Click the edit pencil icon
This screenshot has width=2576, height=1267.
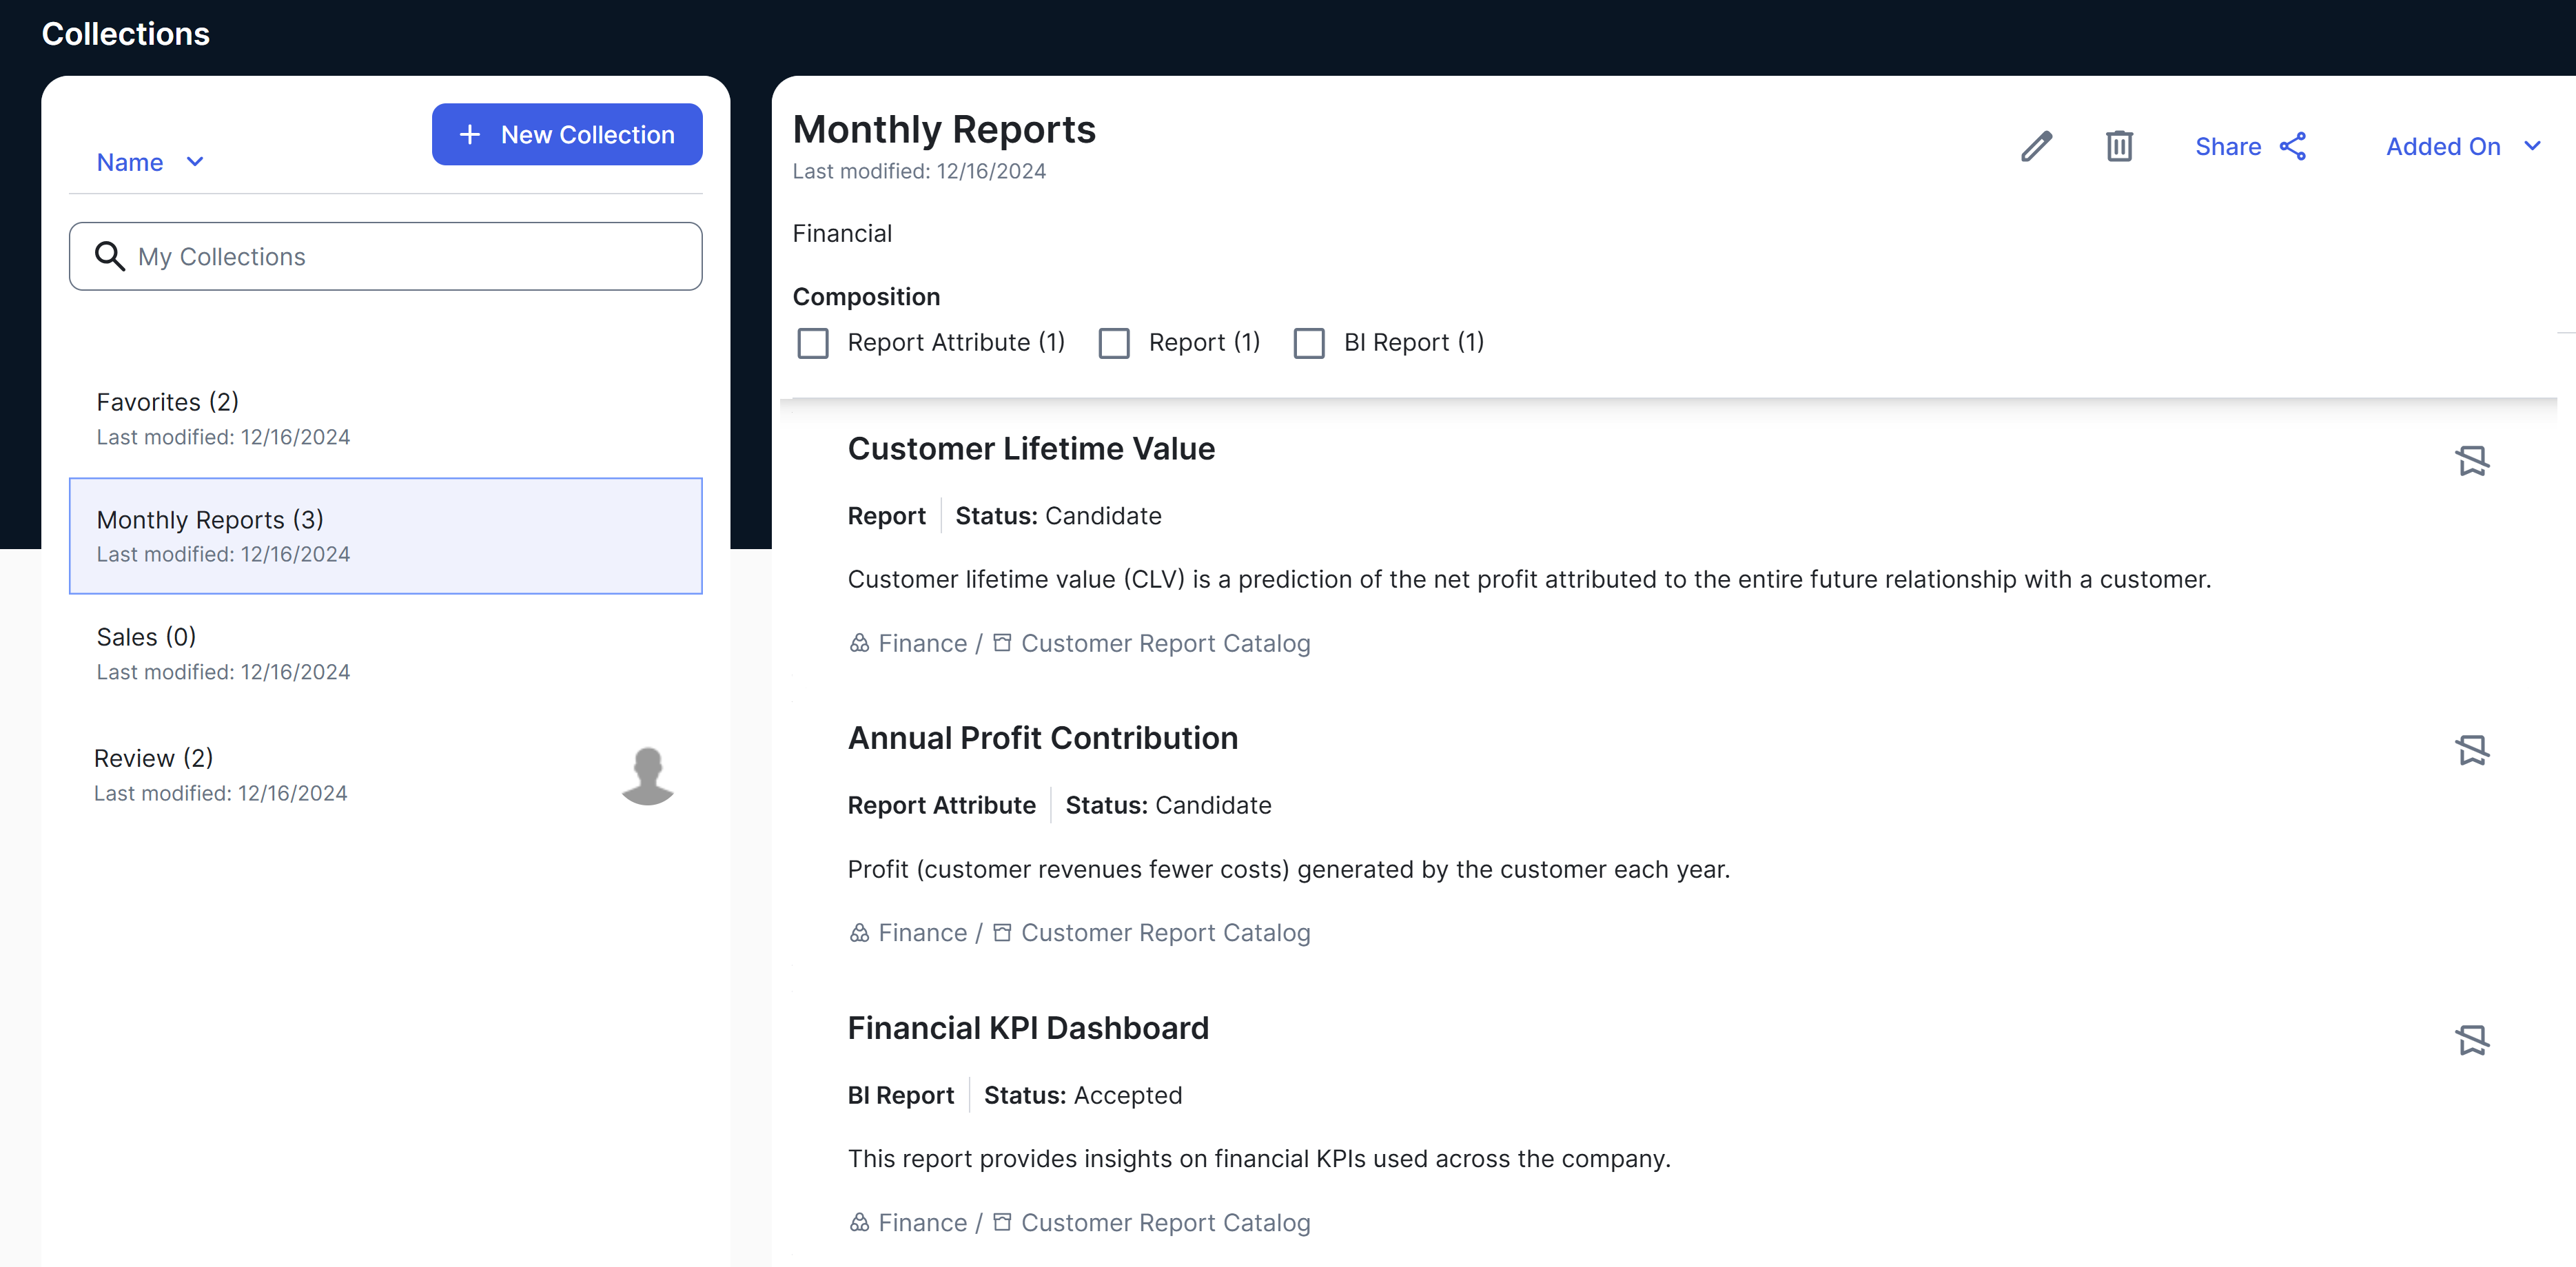(2036, 145)
